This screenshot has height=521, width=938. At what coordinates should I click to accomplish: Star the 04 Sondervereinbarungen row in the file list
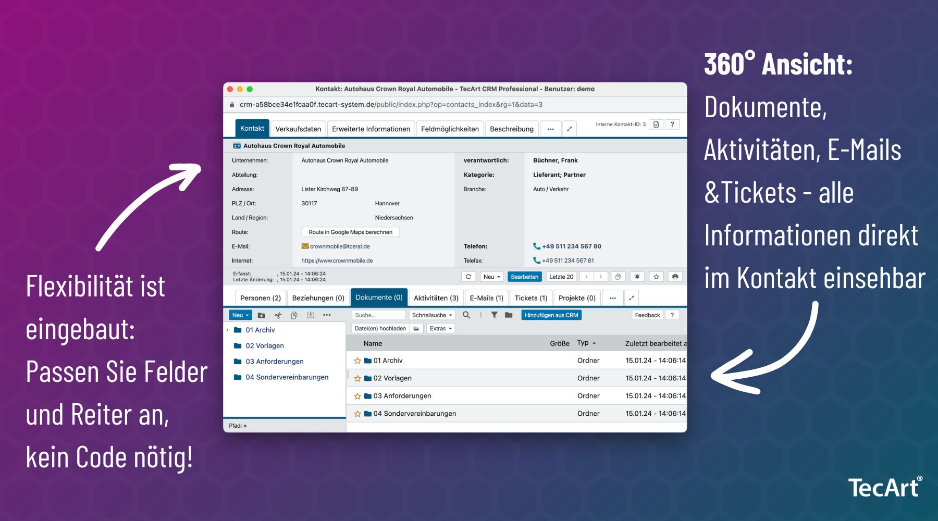357,414
